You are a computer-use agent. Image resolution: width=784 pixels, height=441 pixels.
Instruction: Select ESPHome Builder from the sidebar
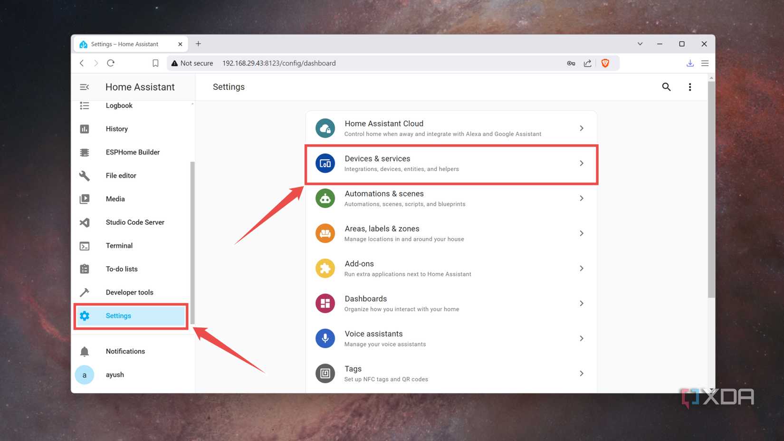coord(133,152)
